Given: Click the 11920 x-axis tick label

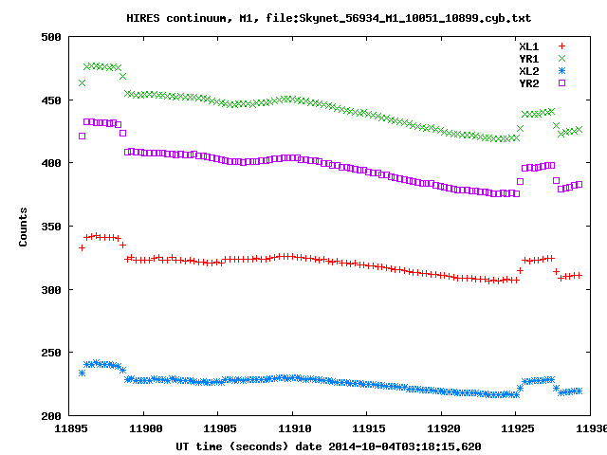Looking at the screenshot, I should (444, 428).
